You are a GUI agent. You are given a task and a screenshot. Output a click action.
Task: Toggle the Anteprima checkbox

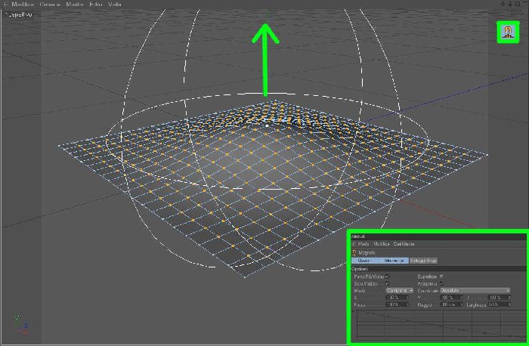click(x=441, y=283)
